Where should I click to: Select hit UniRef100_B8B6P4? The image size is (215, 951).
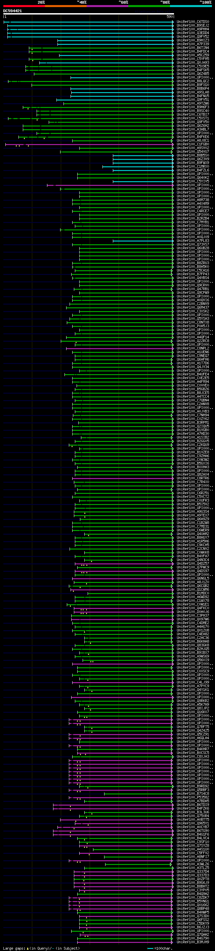(192, 89)
